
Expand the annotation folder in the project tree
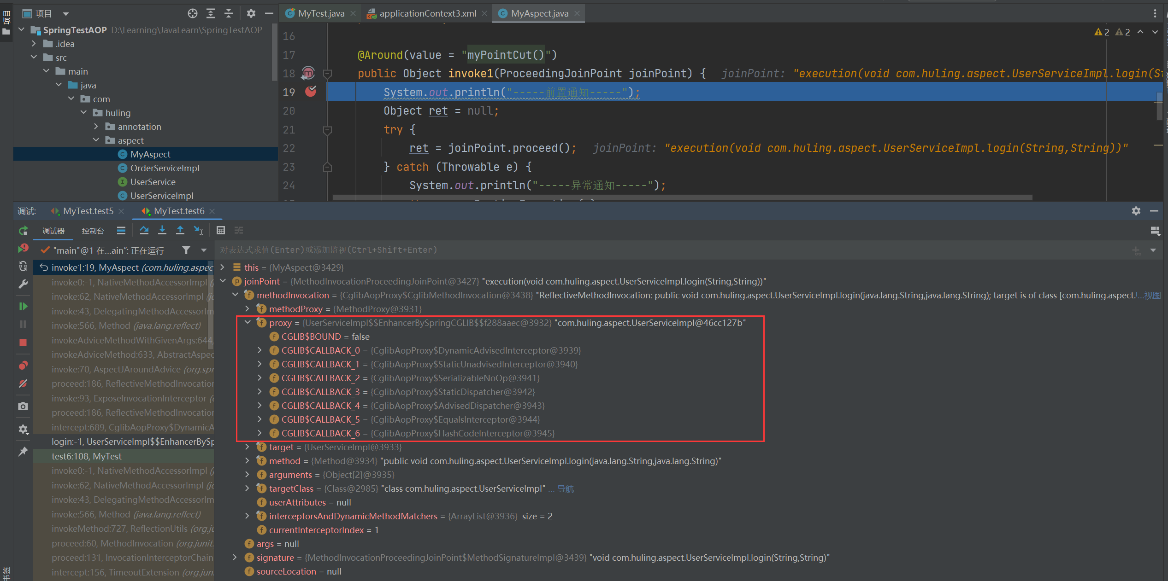(x=96, y=127)
